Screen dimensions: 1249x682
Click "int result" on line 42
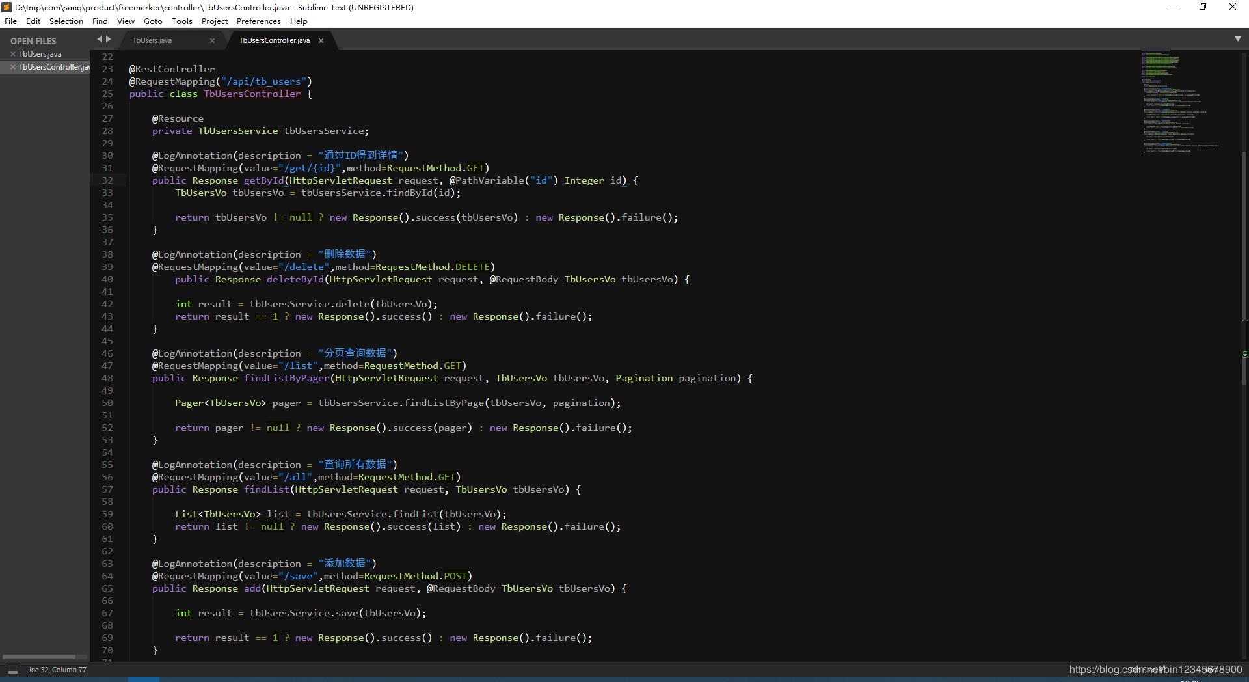(204, 304)
